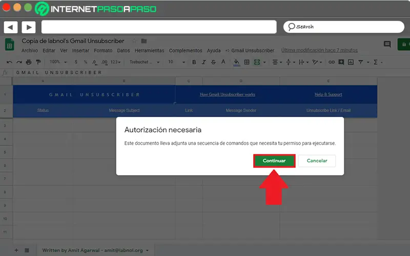This screenshot has width=410, height=256.
Task: Open the Complementos menu
Action: tap(186, 50)
